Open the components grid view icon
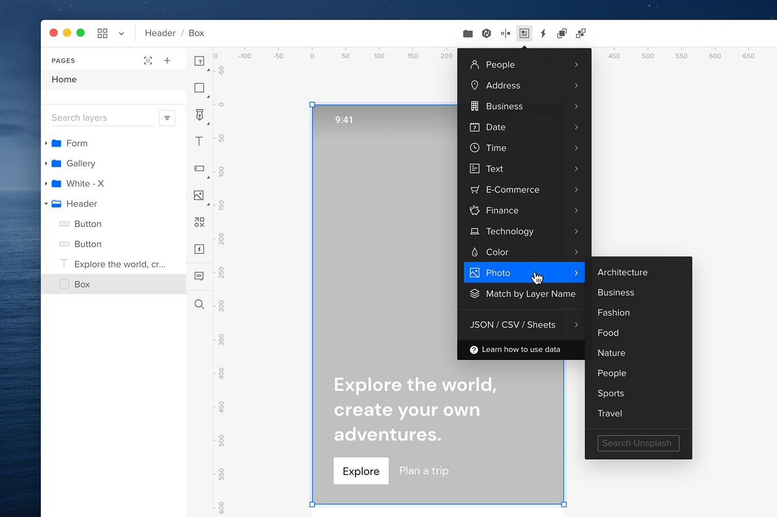Viewport: 777px width, 517px height. 102,33
